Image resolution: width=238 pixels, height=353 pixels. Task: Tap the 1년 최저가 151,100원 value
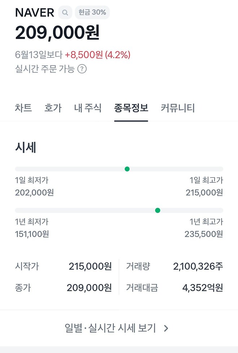32,234
